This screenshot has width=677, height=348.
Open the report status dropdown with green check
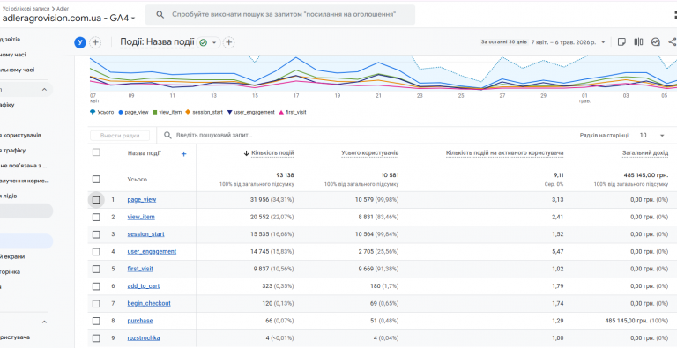[x=209, y=42]
